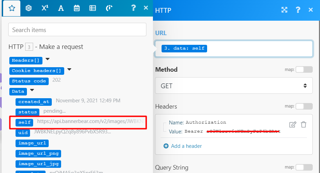320x173 pixels.
Task: Switch to general functions gear tab
Action: point(29,8)
